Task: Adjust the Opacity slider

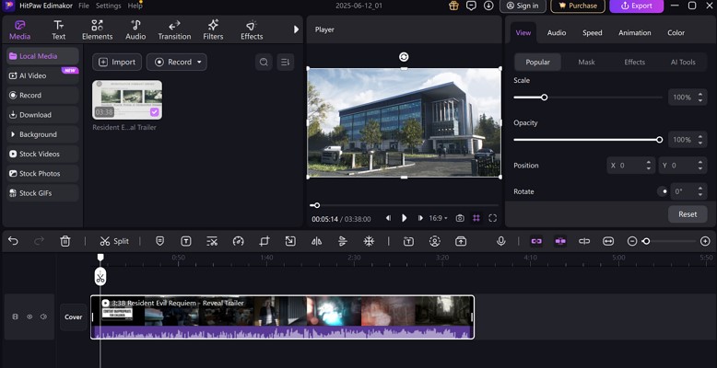Action: [588, 140]
